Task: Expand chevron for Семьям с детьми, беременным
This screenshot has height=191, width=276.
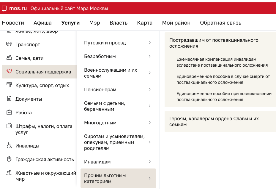Action: click(150, 106)
